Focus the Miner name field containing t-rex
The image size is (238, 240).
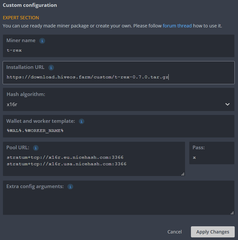[x=118, y=50]
